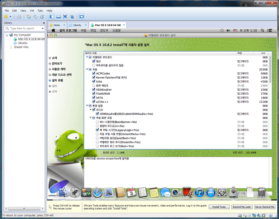The image size is (279, 219).
Task: Enable BootBanner=No option
Action: [97, 122]
